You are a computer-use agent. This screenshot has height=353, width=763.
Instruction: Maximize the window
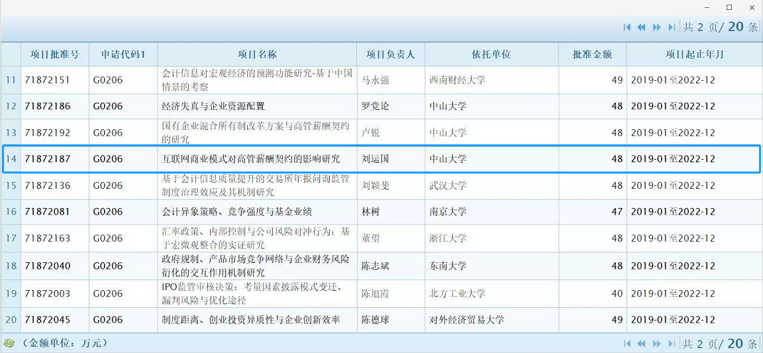[x=729, y=7]
